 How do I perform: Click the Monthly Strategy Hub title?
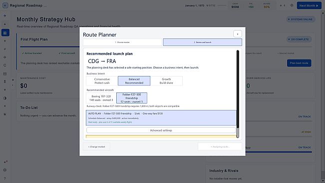click(x=46, y=19)
